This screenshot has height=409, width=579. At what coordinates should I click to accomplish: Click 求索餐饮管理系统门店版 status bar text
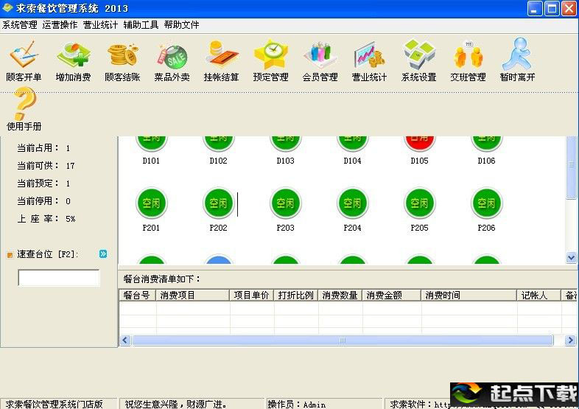pyautogui.click(x=54, y=405)
